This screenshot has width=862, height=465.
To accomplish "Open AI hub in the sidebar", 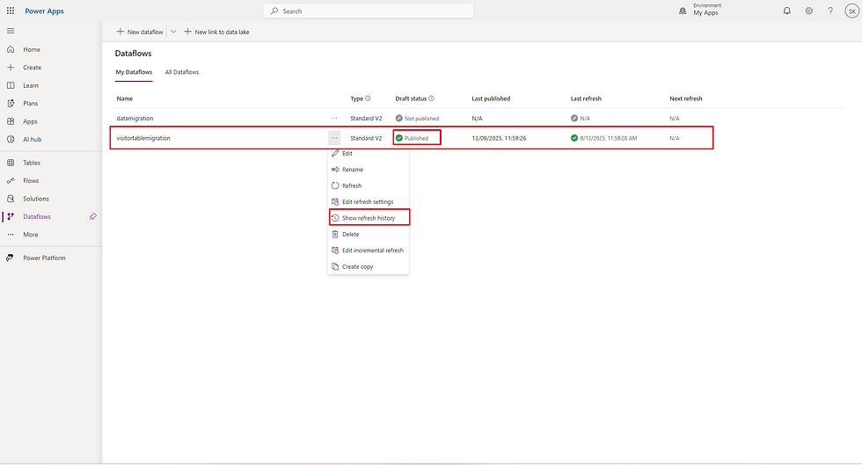I will 32,140.
